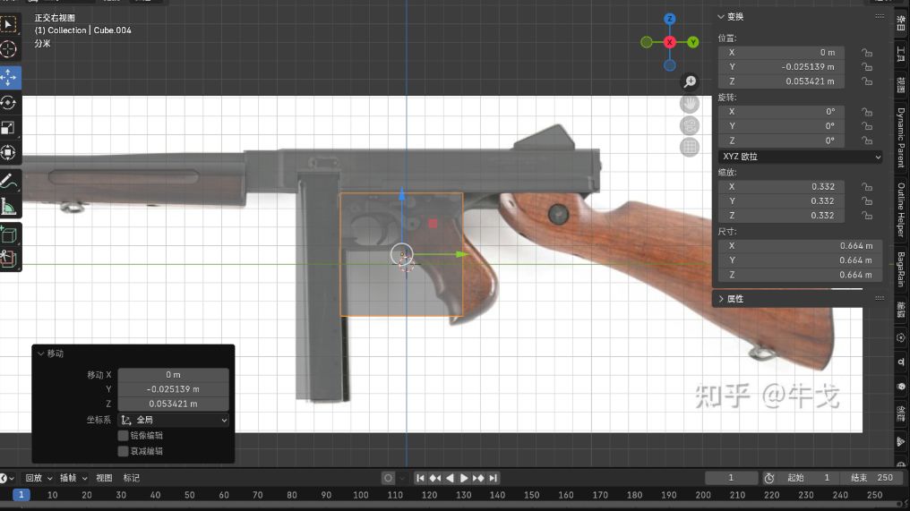Select the Annotate tool
The height and width of the screenshot is (511, 910).
point(9,182)
